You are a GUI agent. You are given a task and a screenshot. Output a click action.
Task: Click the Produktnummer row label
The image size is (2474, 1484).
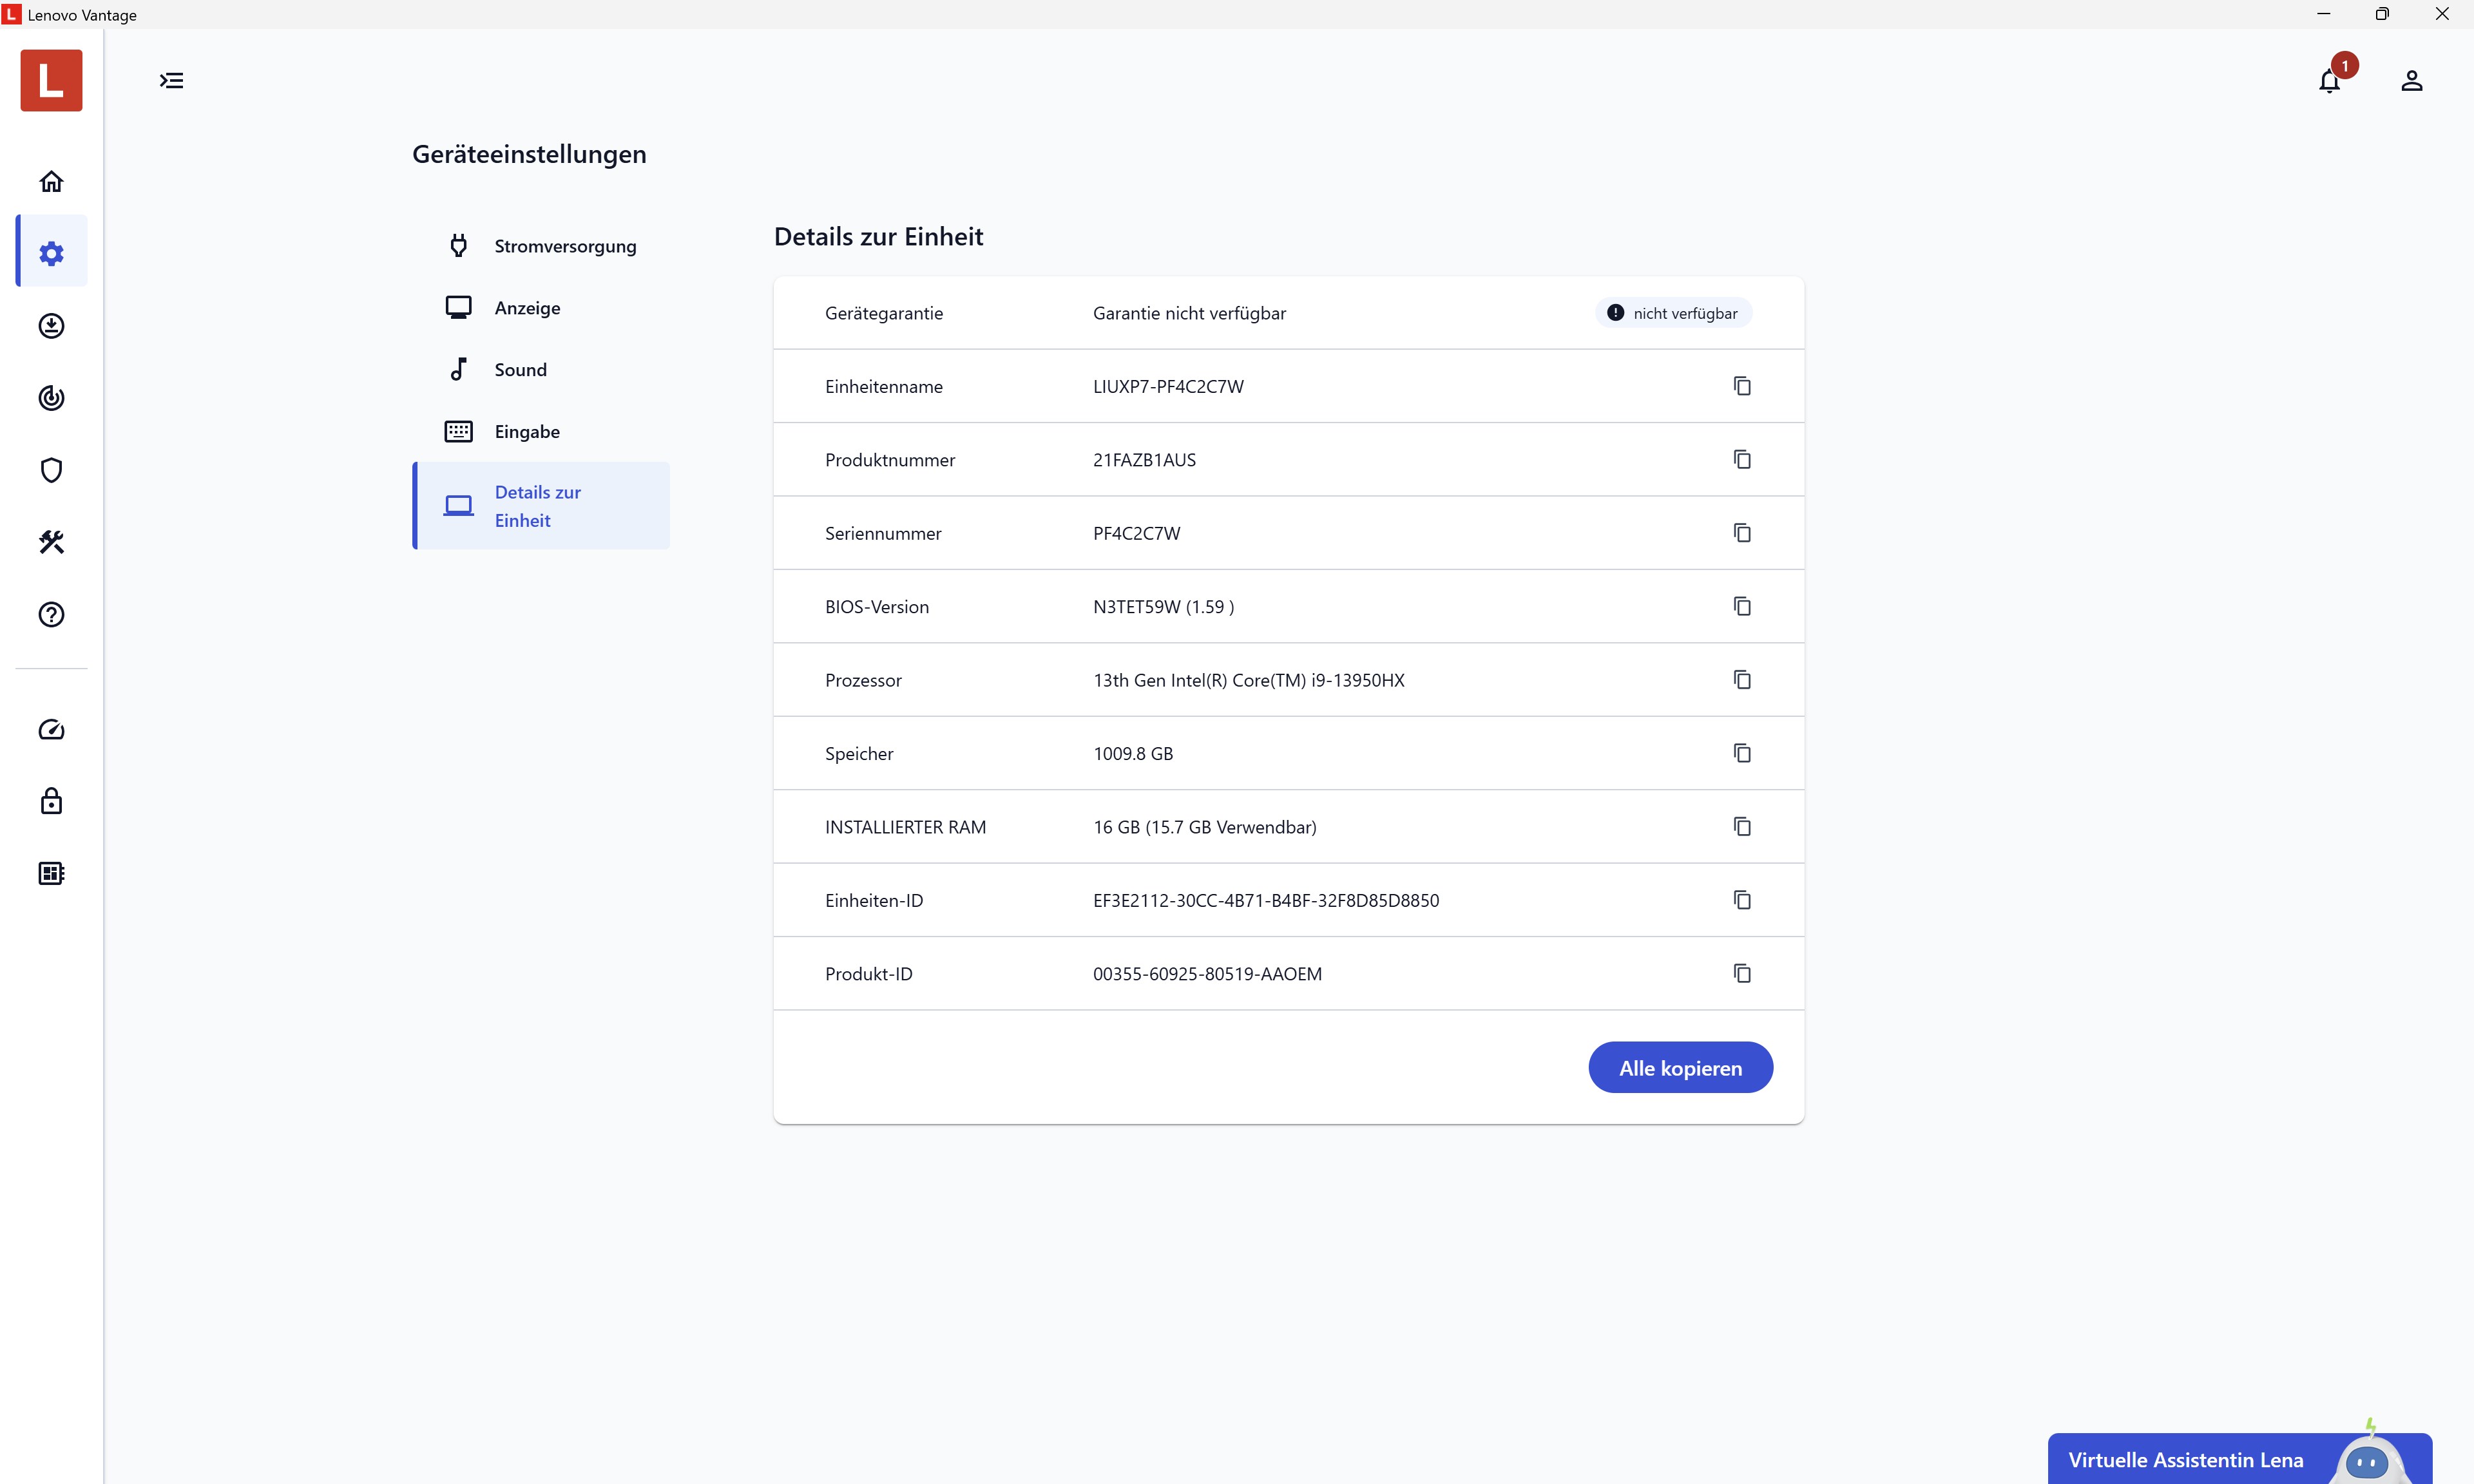click(x=890, y=460)
